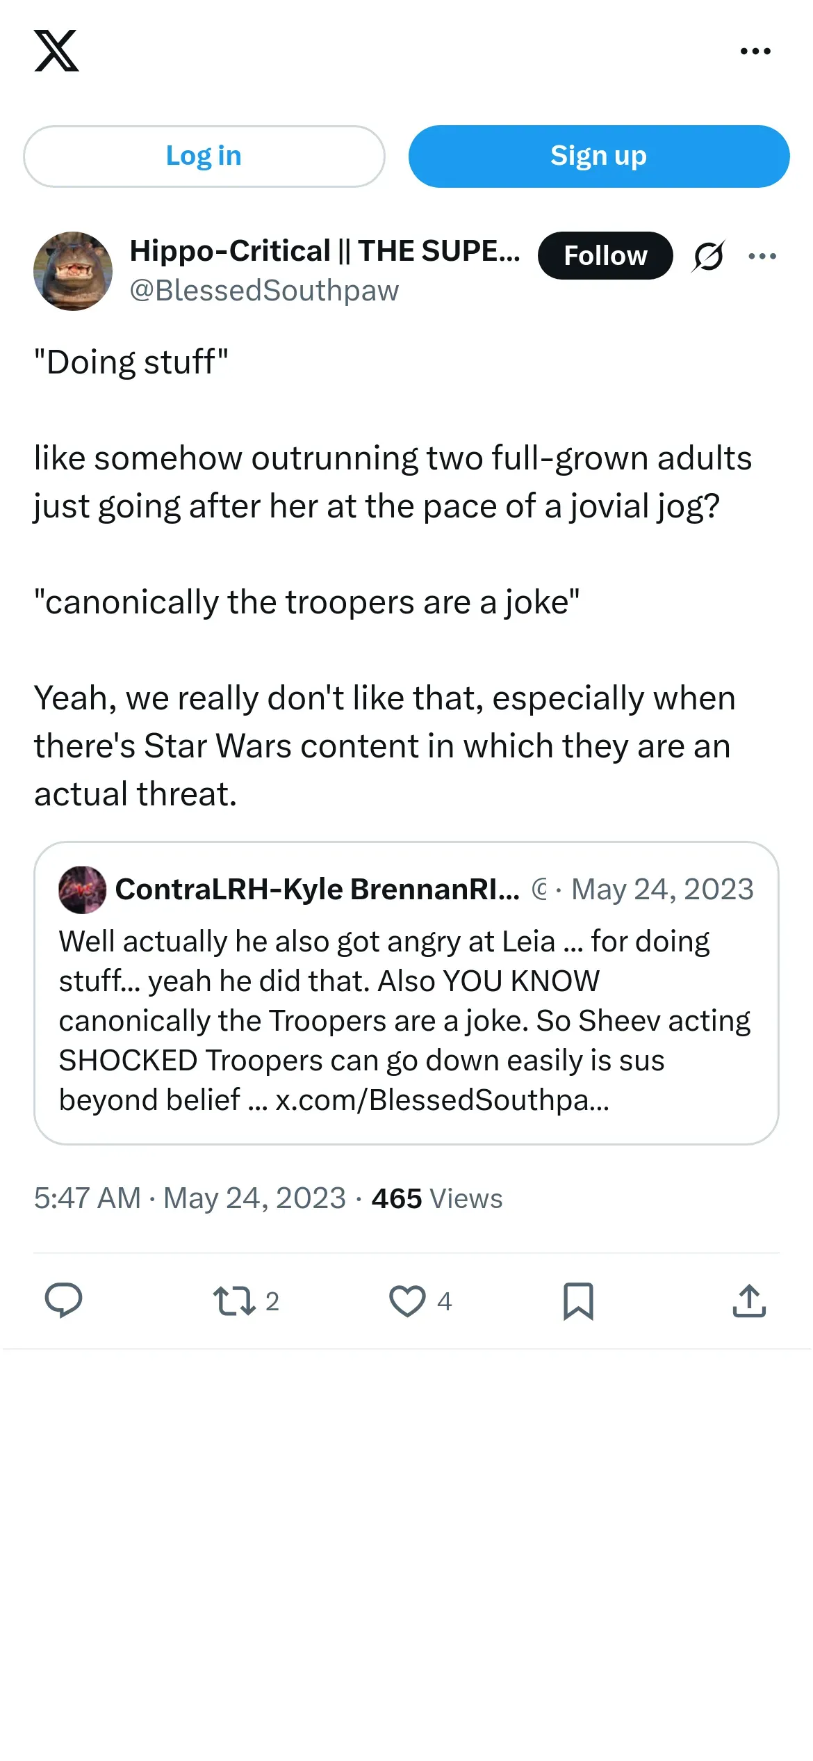Open the Hippo-Critical display name
Screen dimensions: 813x1761
tap(325, 251)
